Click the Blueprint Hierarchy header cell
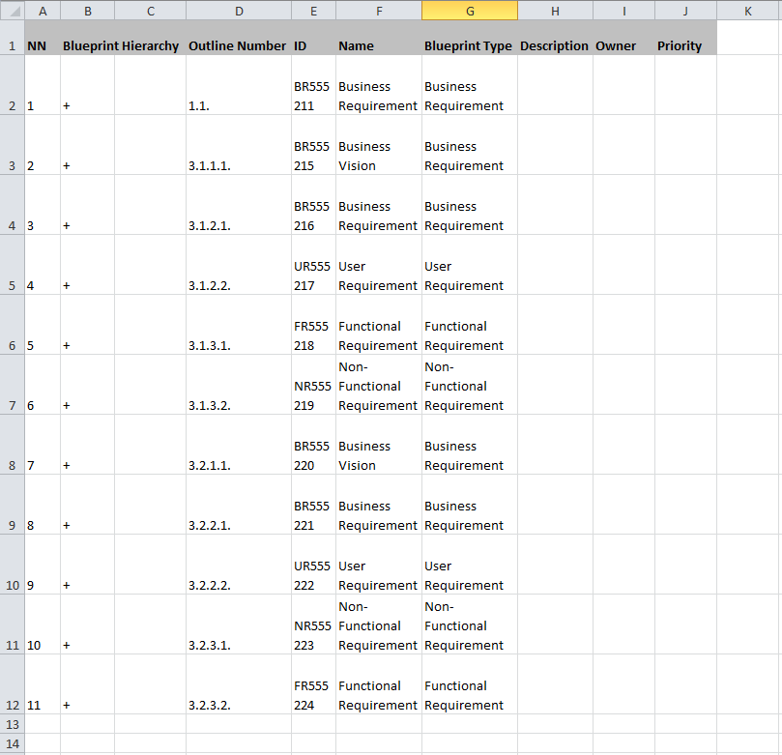Screen dimensions: 782x755 123,38
